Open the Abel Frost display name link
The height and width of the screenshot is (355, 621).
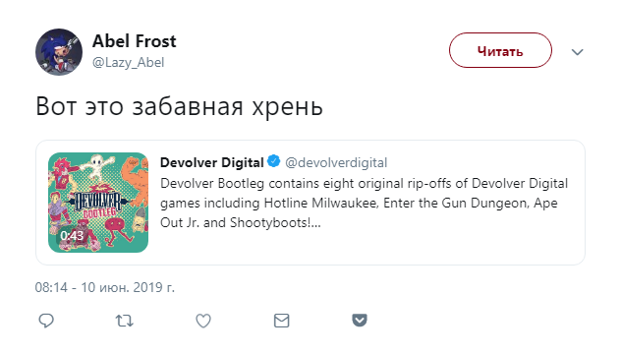[x=135, y=41]
